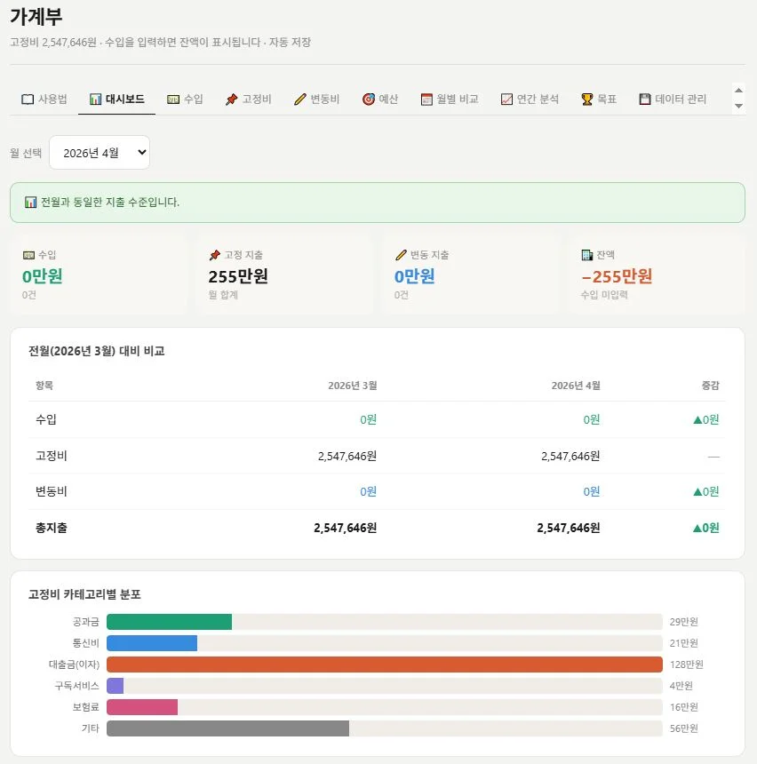Click the 전월(2026년 3월) 대비 비교 heading
The height and width of the screenshot is (764, 757).
tap(97, 351)
